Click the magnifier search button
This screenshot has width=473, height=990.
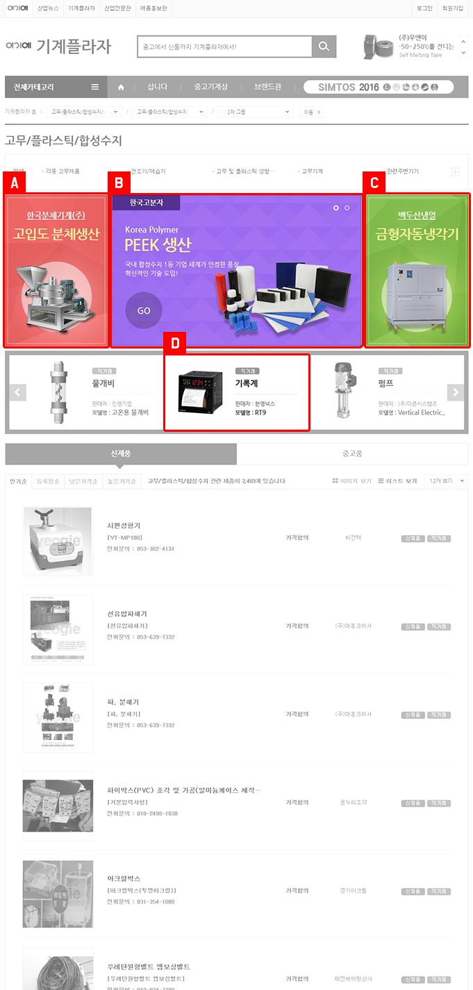click(x=324, y=47)
